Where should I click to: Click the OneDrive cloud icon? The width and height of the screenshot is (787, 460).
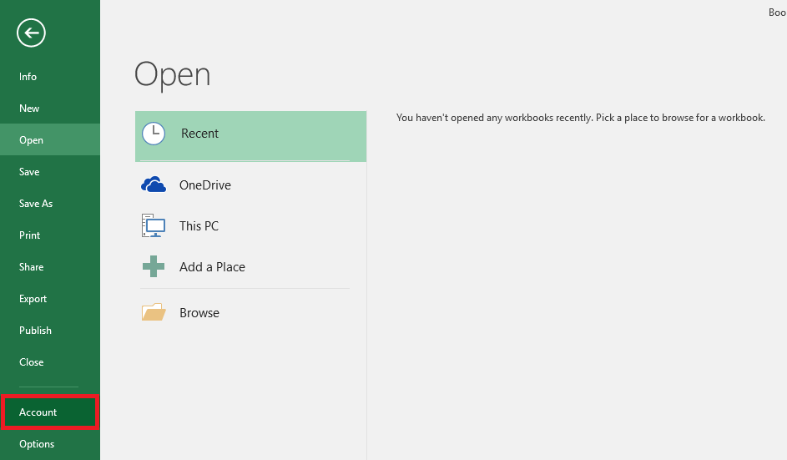tap(154, 185)
